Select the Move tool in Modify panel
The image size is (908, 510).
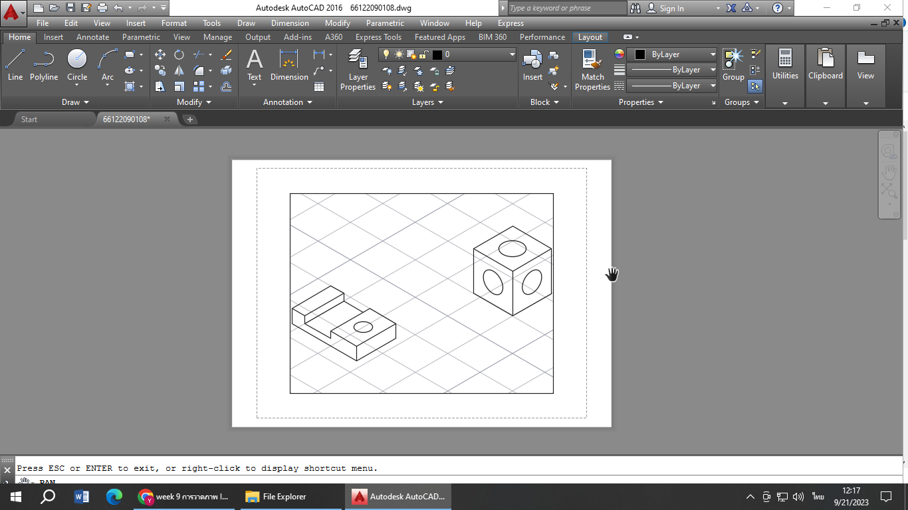160,54
